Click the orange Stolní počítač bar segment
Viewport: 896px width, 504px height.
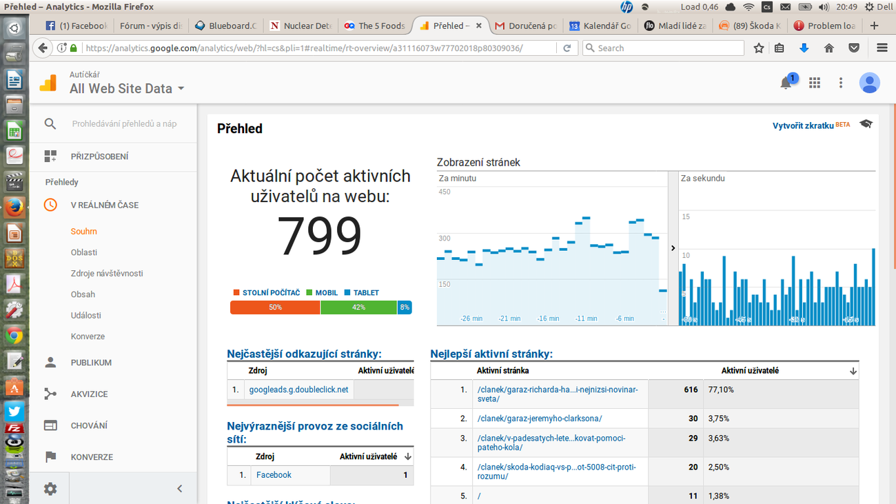[275, 308]
